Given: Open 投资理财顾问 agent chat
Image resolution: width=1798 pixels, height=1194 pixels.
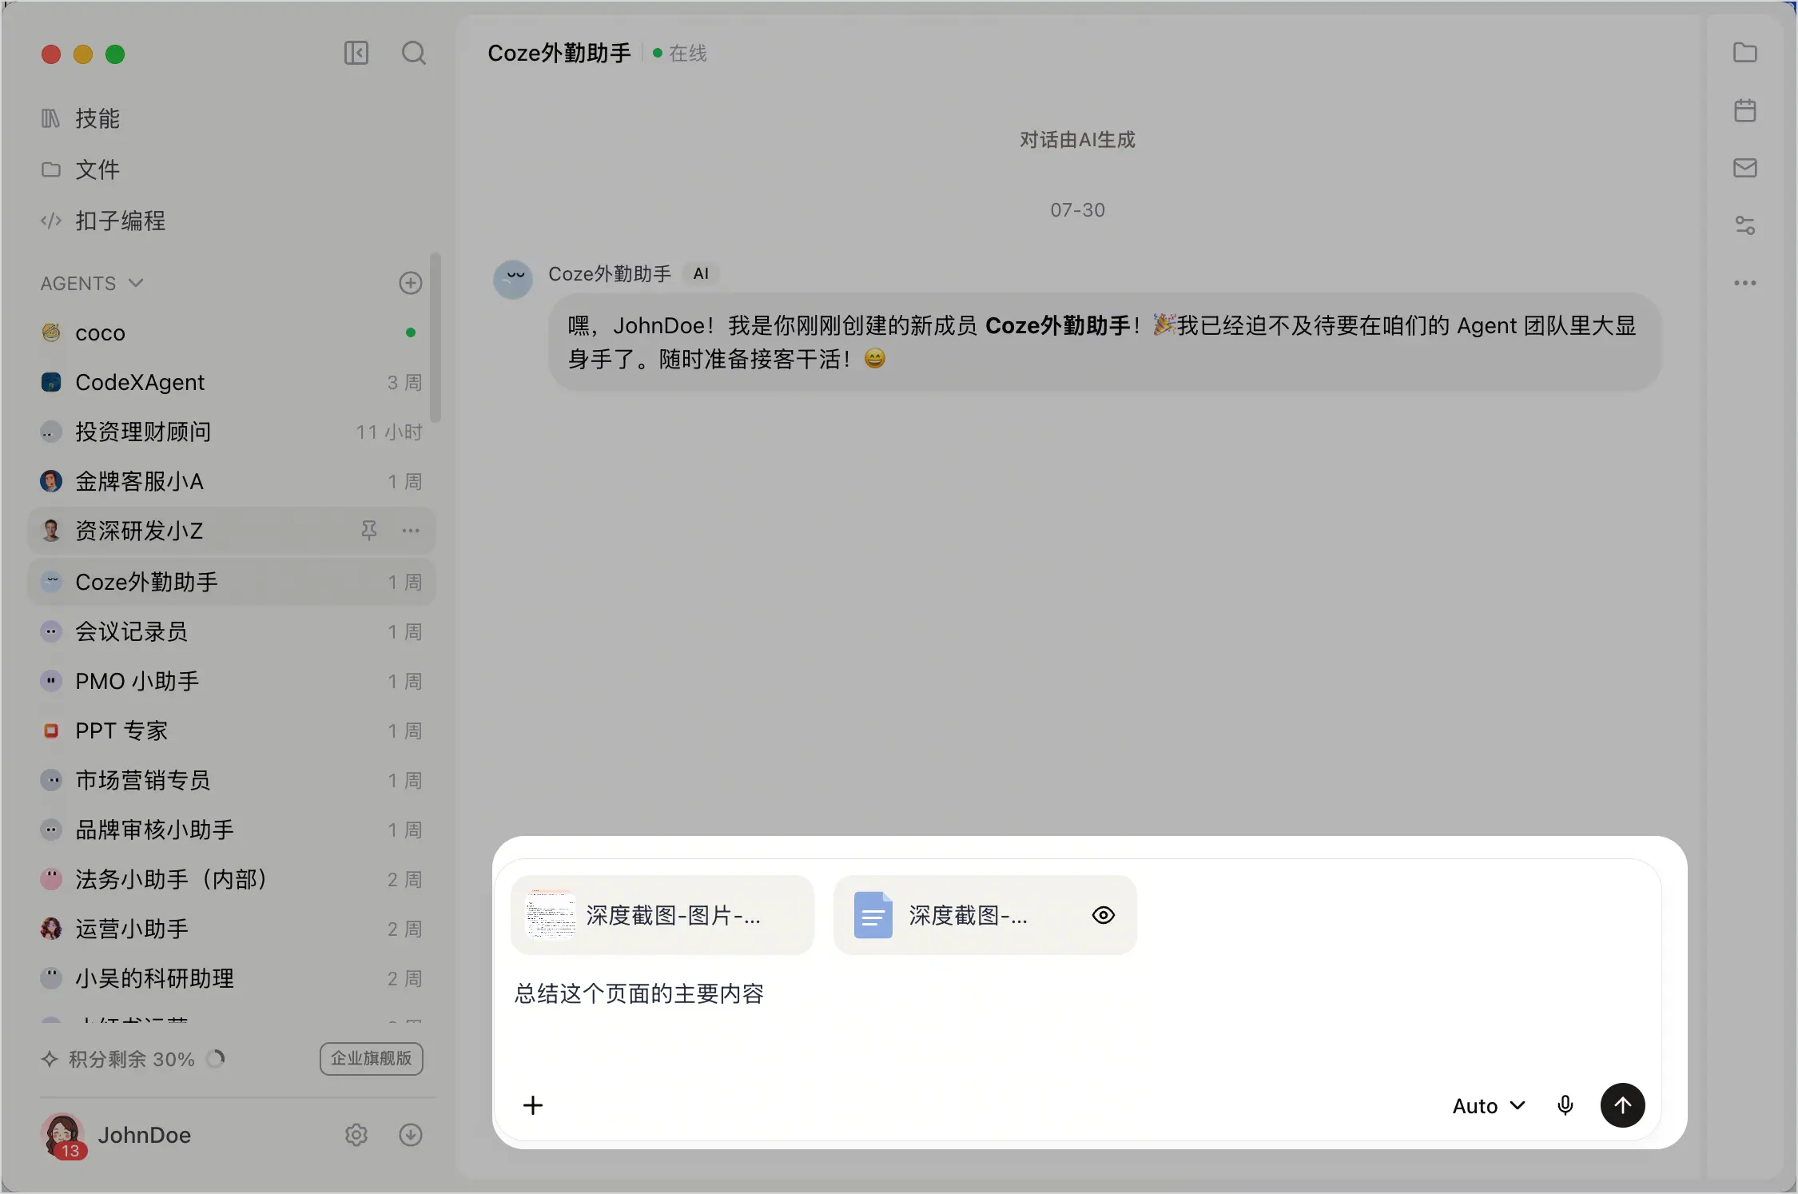Looking at the screenshot, I should (x=231, y=432).
